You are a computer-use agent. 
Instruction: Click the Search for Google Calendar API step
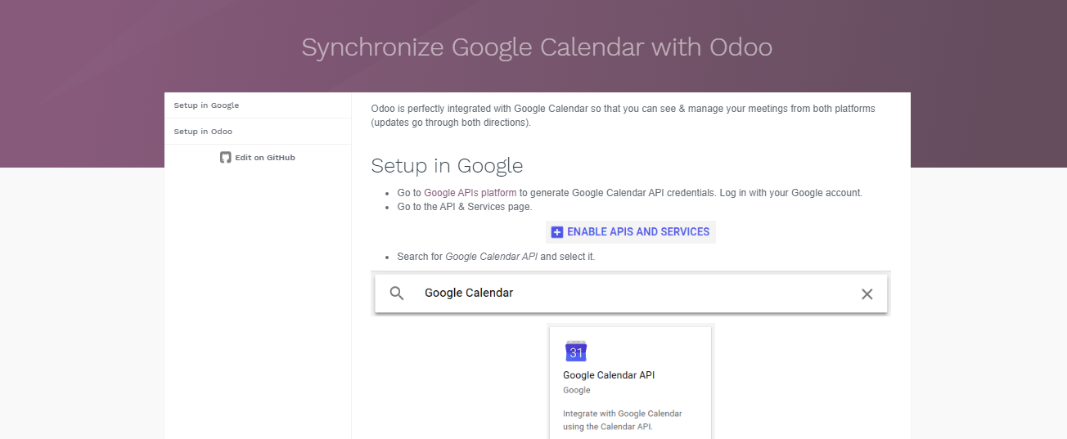(496, 257)
